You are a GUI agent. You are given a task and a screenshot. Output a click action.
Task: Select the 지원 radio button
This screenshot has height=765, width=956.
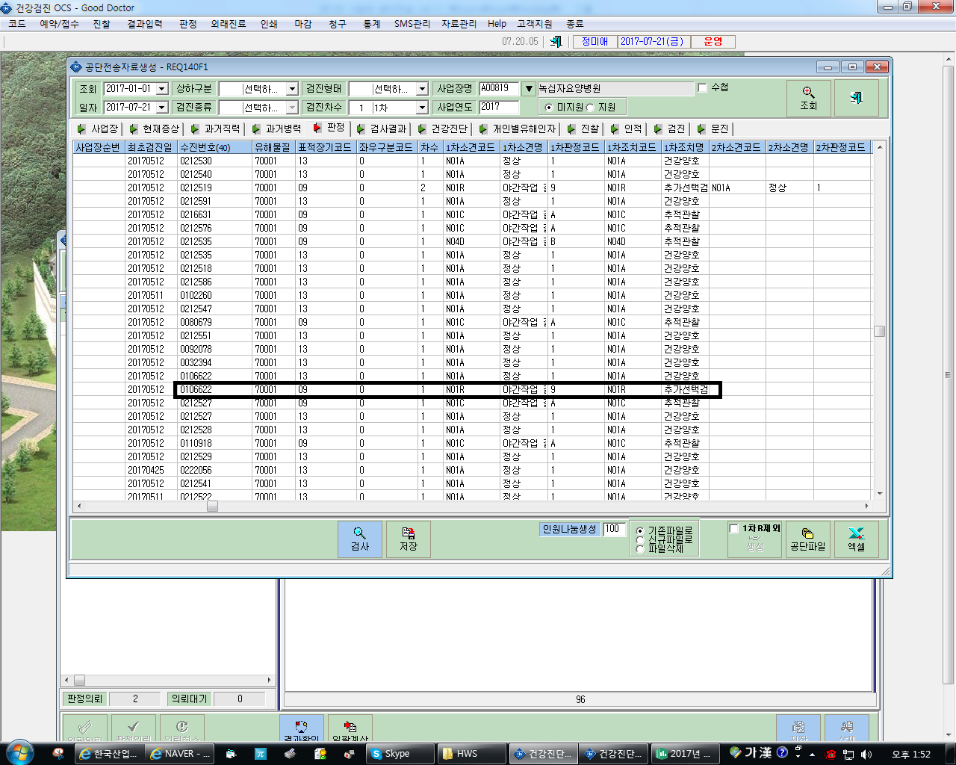point(590,108)
